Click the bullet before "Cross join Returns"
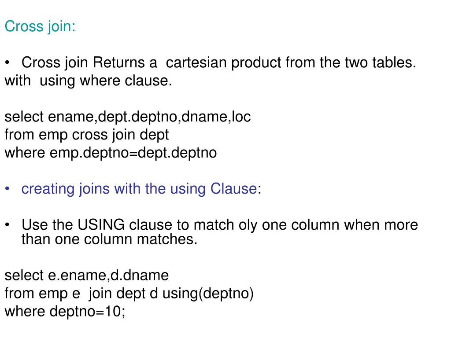The image size is (451, 338). [7, 62]
